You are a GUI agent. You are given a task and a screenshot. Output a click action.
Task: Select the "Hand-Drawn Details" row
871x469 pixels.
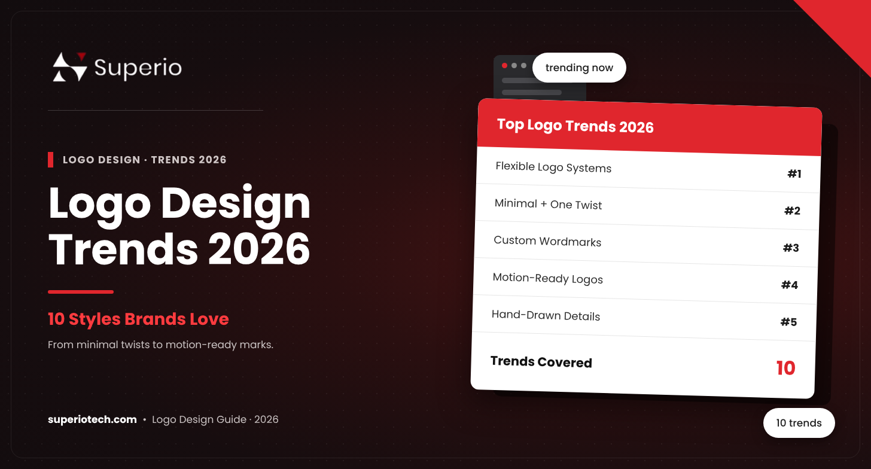(x=643, y=319)
